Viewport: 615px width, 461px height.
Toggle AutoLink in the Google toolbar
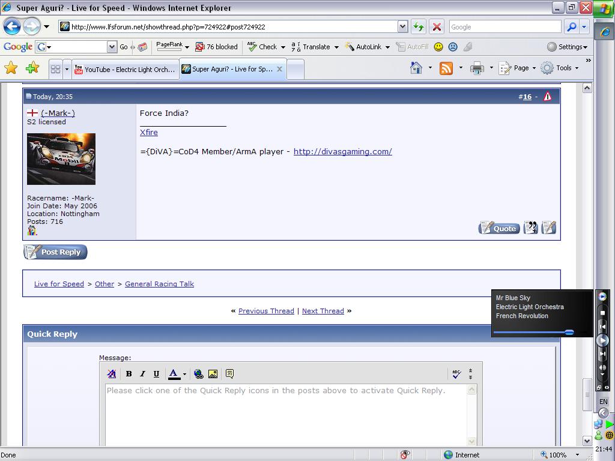363,47
